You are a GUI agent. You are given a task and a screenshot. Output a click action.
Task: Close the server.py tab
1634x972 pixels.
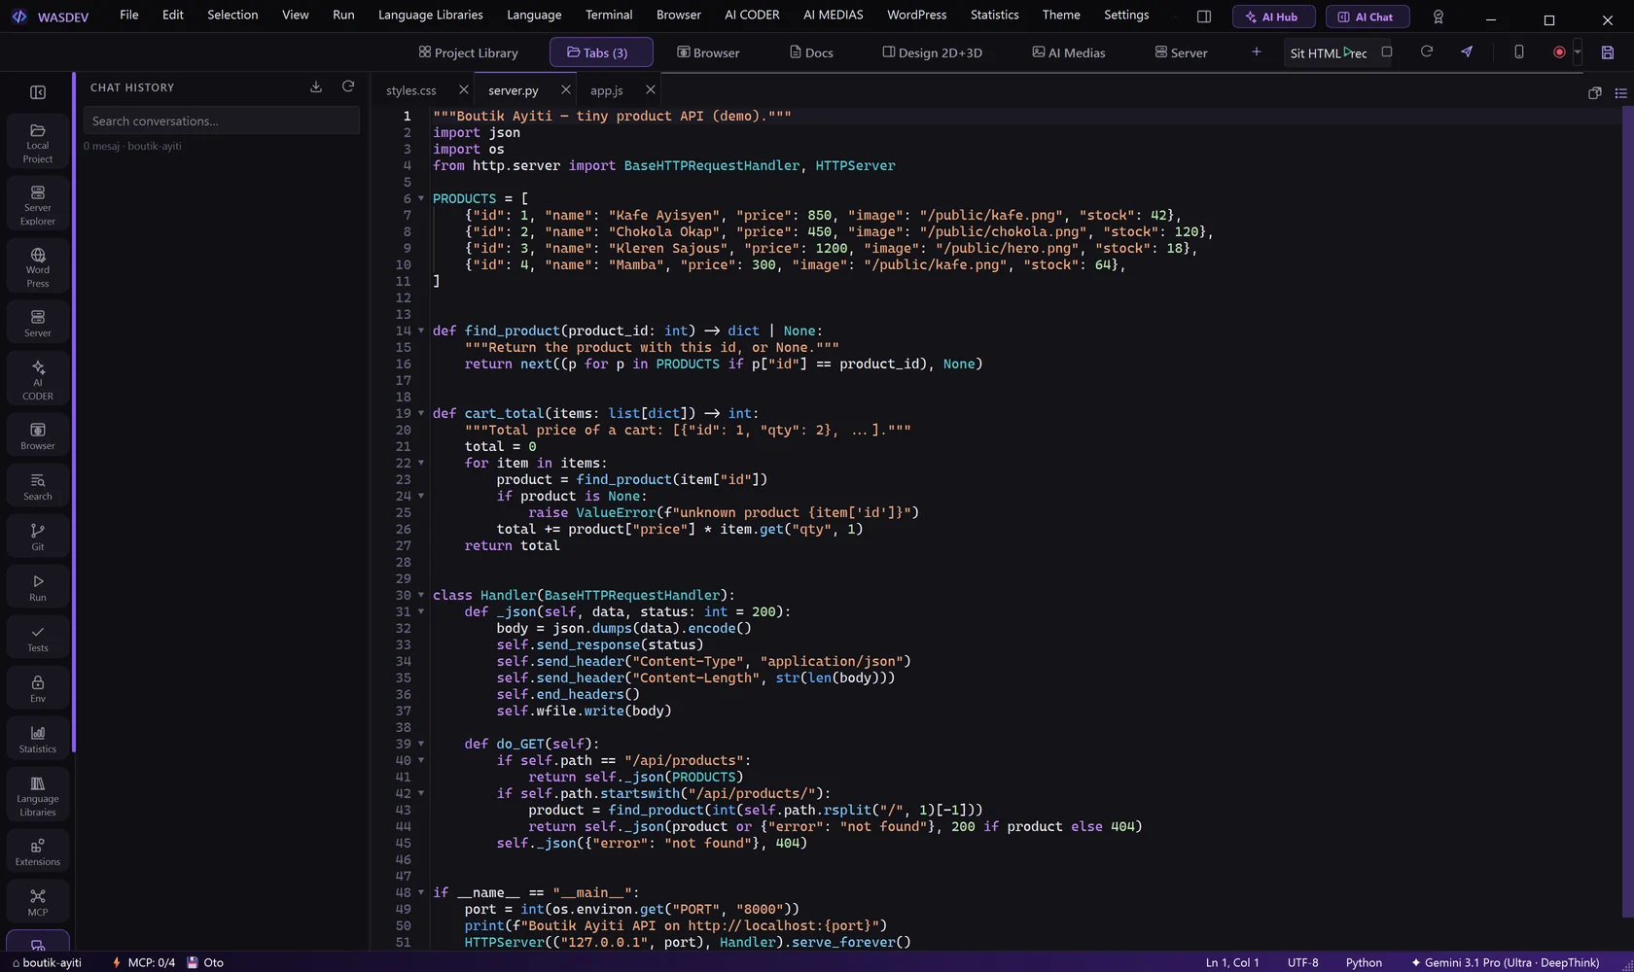(566, 89)
